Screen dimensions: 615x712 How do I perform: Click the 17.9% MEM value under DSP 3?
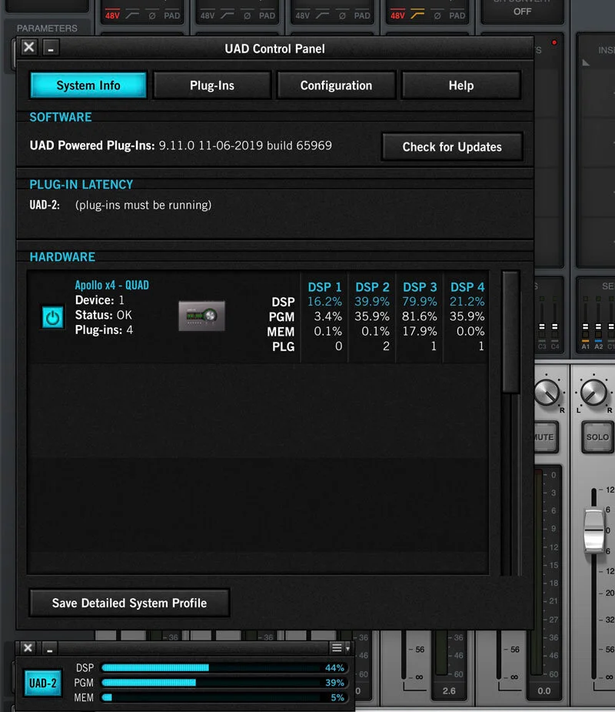point(420,331)
